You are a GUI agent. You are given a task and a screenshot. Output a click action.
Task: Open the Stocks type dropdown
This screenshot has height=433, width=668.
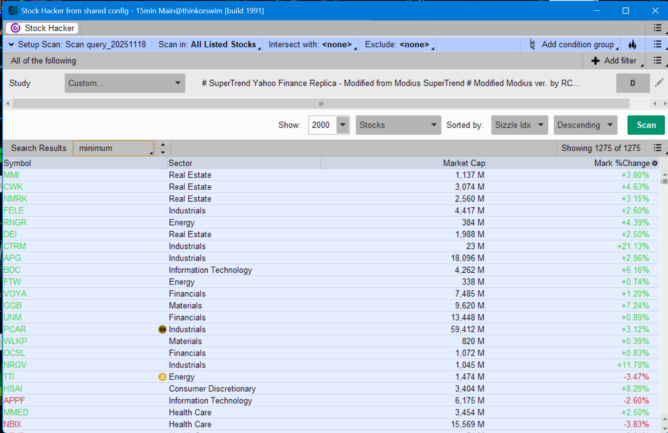(x=398, y=125)
